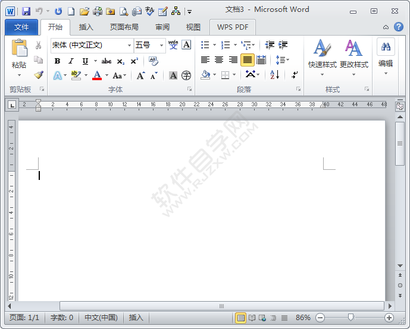Screen dimensions: 410x329
Task: Click the character border A icon
Action: [186, 45]
